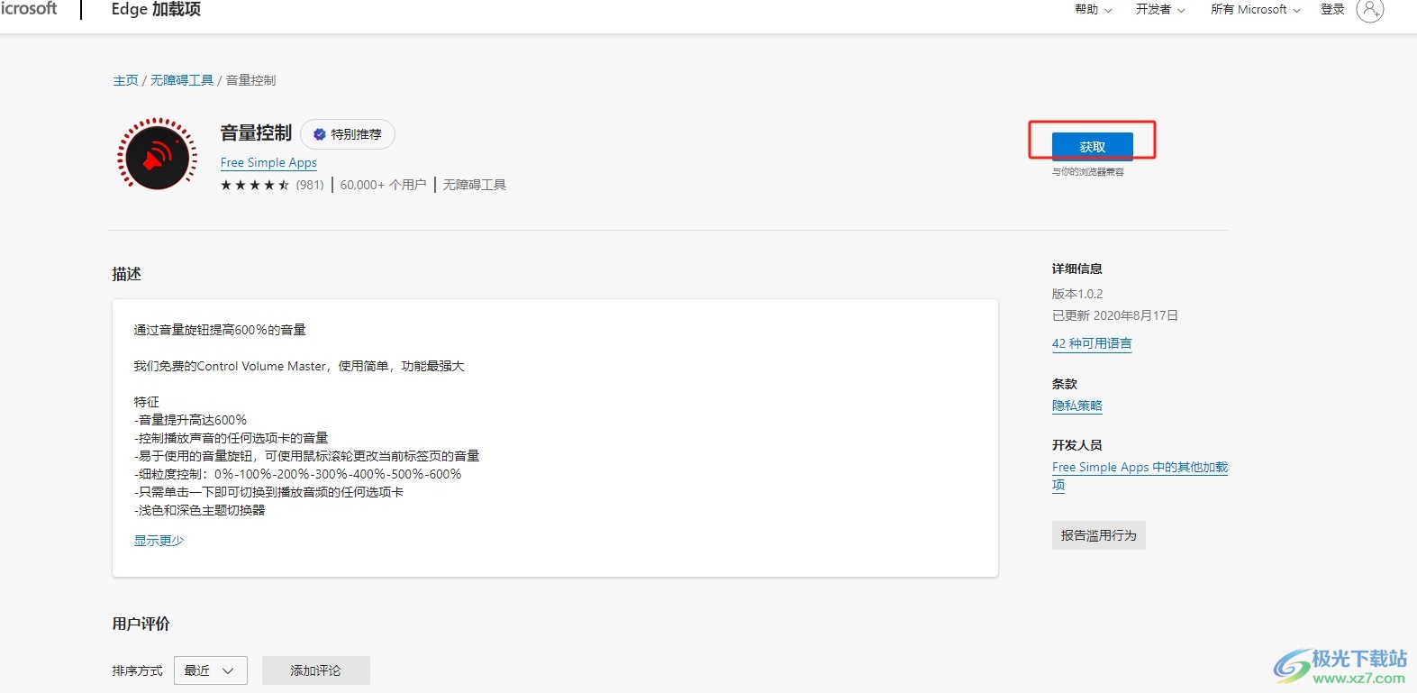The height and width of the screenshot is (693, 1417).
Task: Click the 通过音量旋钮提高600%的音量 description line
Action: pos(220,330)
